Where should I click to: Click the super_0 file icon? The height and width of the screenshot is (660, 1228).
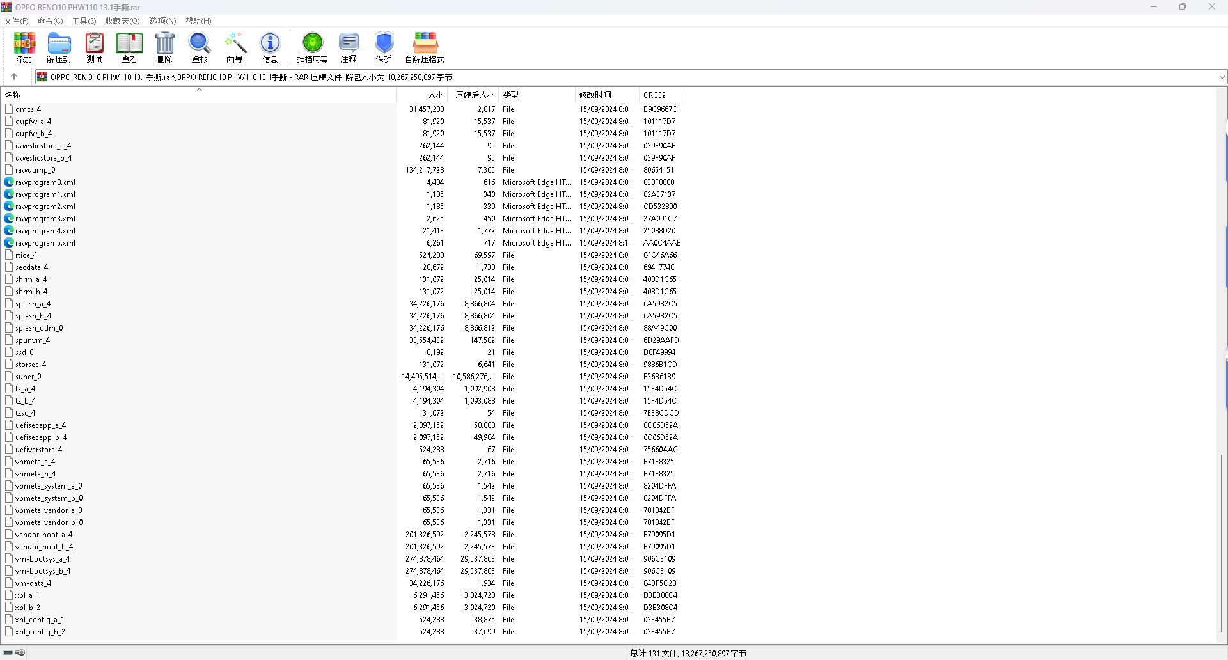(x=9, y=377)
